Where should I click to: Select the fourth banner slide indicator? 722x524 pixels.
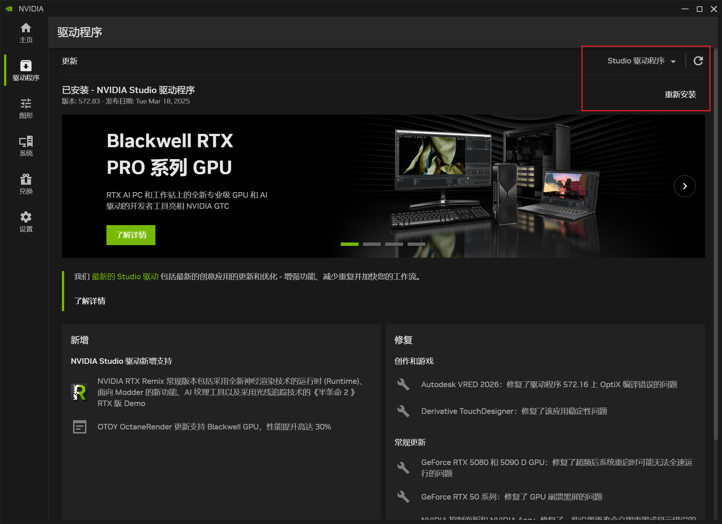point(416,244)
